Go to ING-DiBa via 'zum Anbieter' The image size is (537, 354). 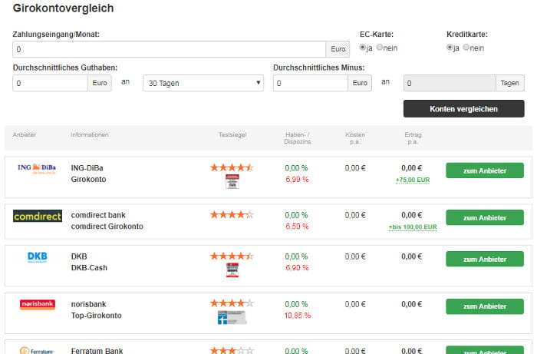point(485,170)
